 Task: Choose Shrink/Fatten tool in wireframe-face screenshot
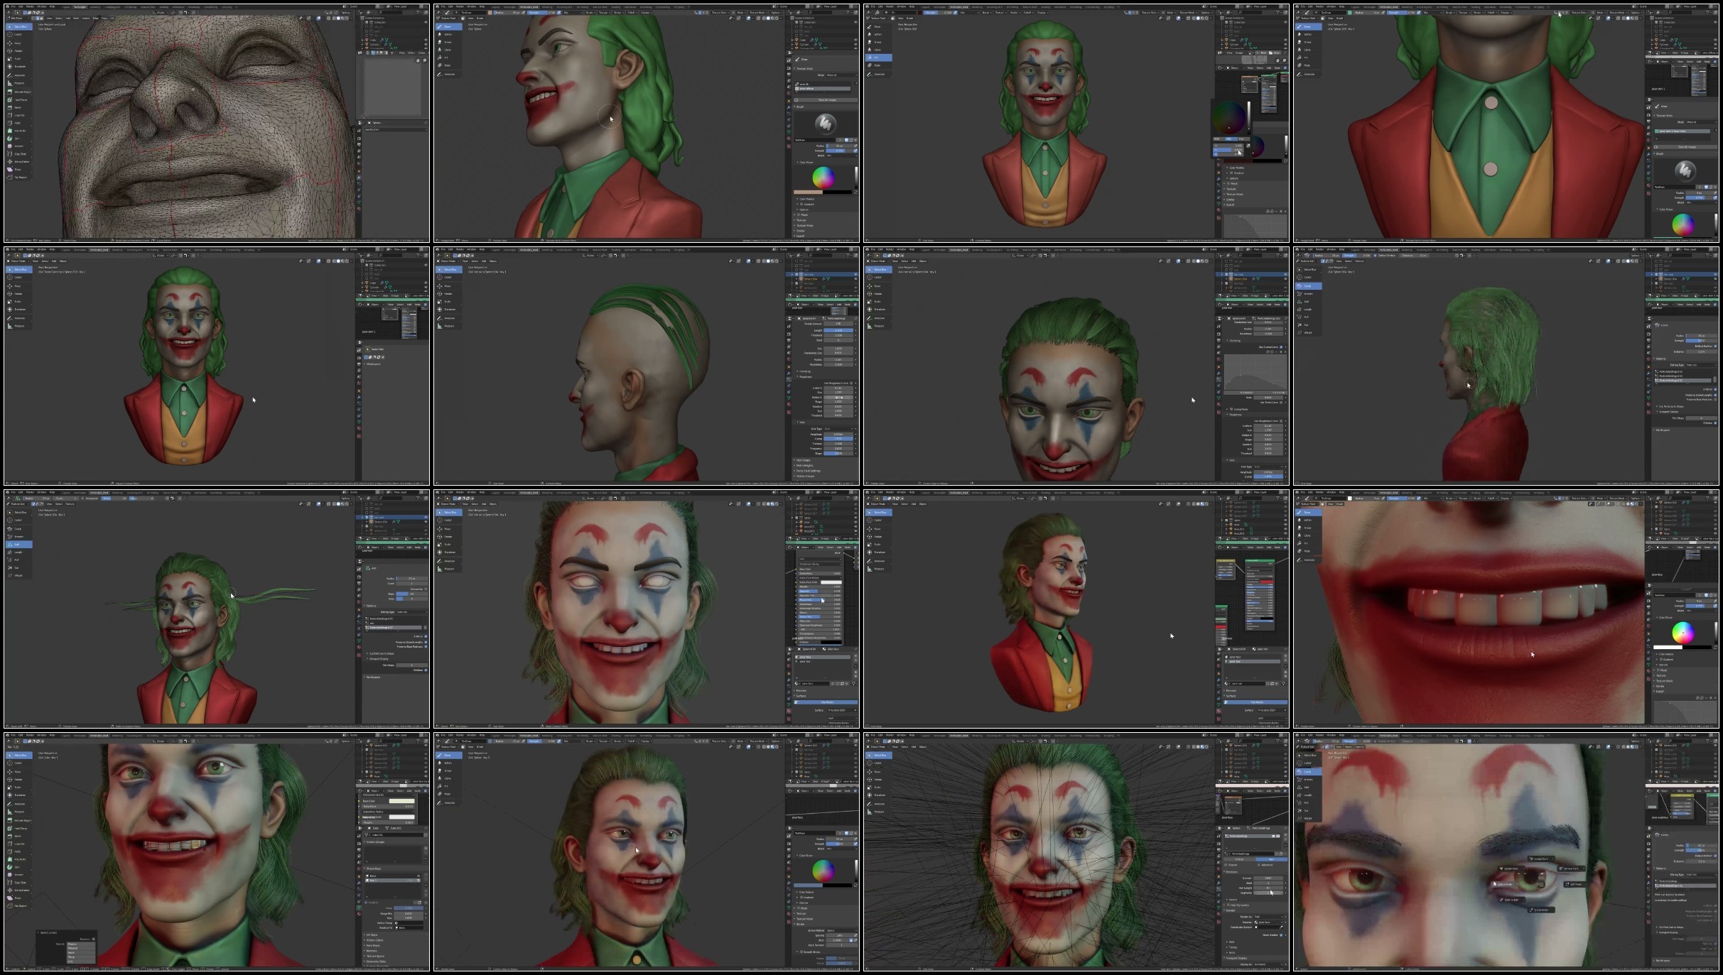click(18, 162)
